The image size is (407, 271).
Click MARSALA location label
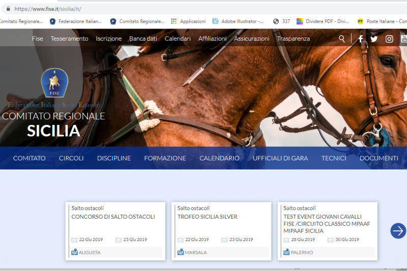[x=196, y=252]
